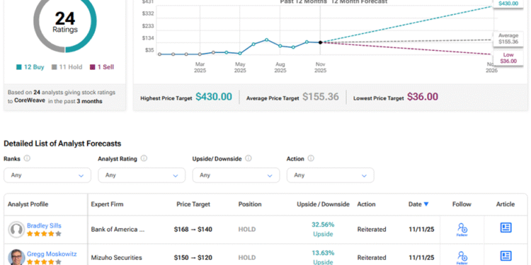
Task: Click the Article column header
Action: point(506,204)
